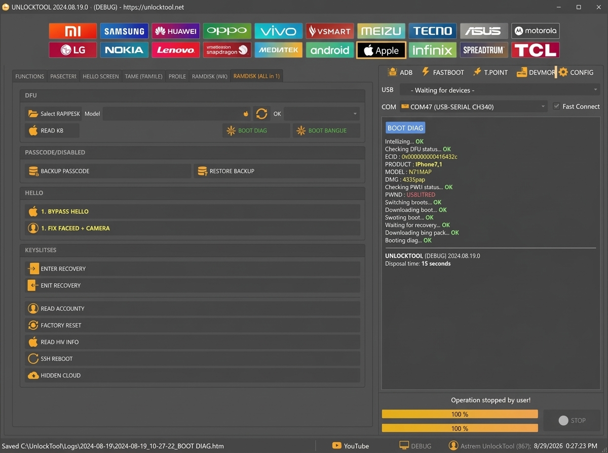Pick the Vivo brand tile
This screenshot has width=608, height=453.
278,31
